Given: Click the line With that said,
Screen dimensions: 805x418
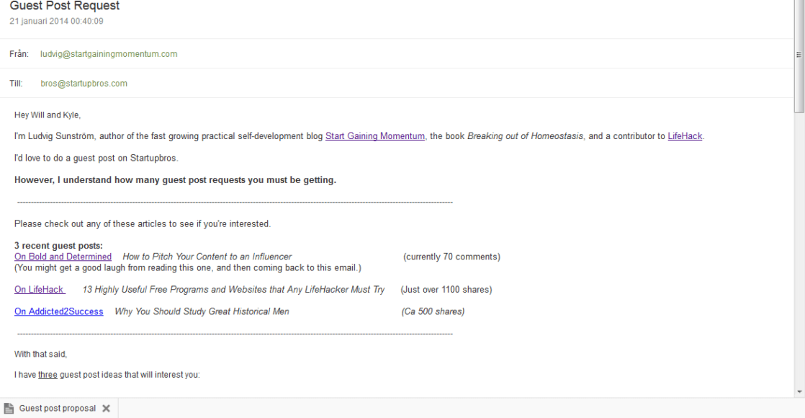Looking at the screenshot, I should (40, 355).
